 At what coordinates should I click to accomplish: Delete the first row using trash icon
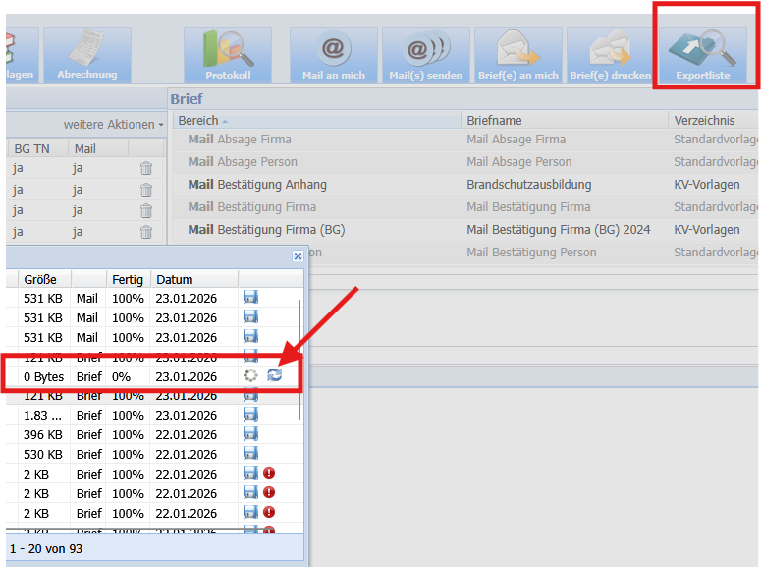click(x=146, y=168)
